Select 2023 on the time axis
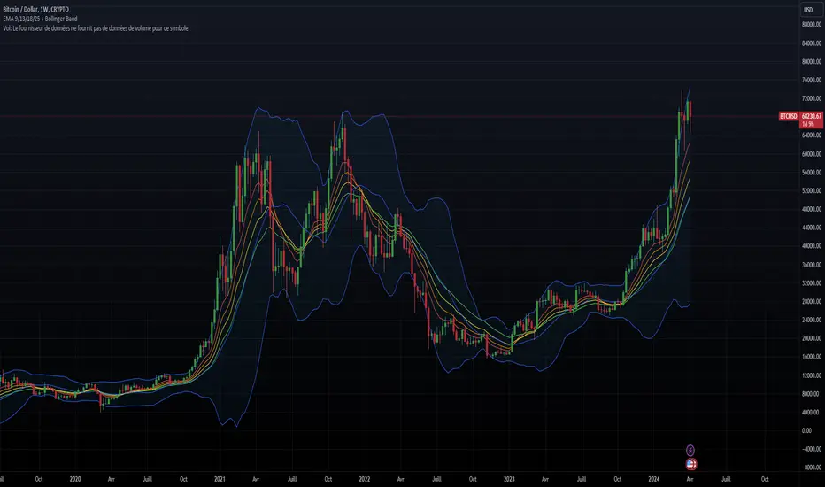 507,479
